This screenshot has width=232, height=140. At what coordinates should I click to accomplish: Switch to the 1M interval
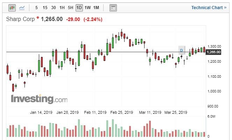96,8
